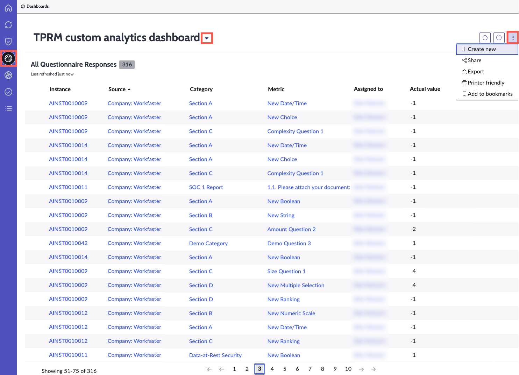This screenshot has height=375, width=519.
Task: Choose Create new from the menu
Action: tap(487, 49)
